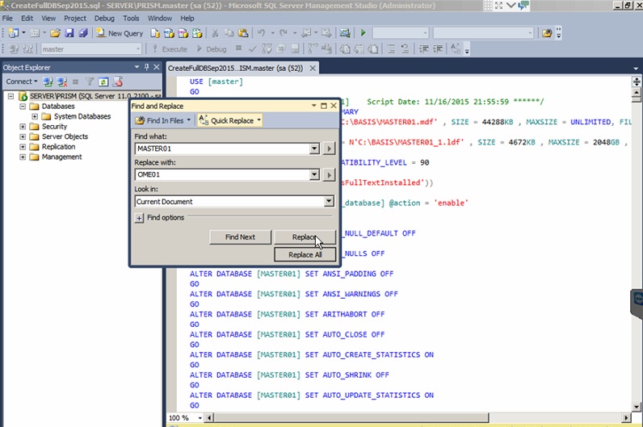Expand the Find options section
643x427 pixels.
(139, 218)
